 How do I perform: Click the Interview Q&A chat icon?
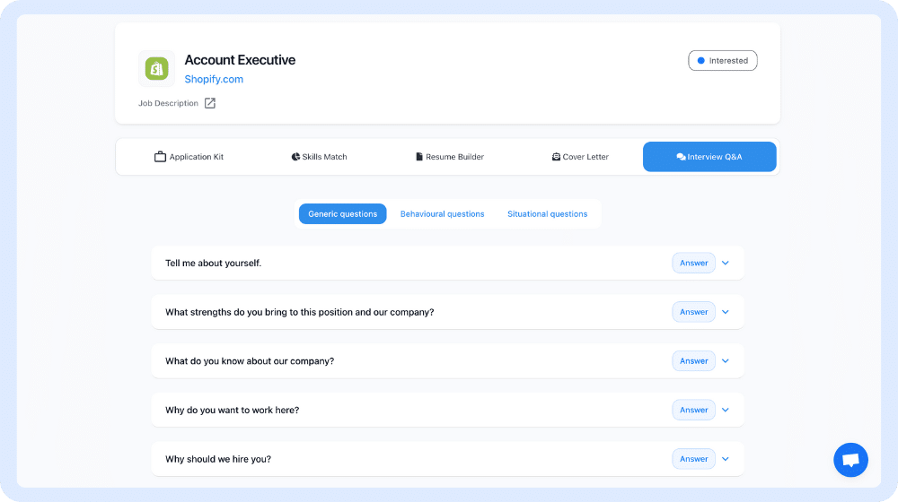681,157
